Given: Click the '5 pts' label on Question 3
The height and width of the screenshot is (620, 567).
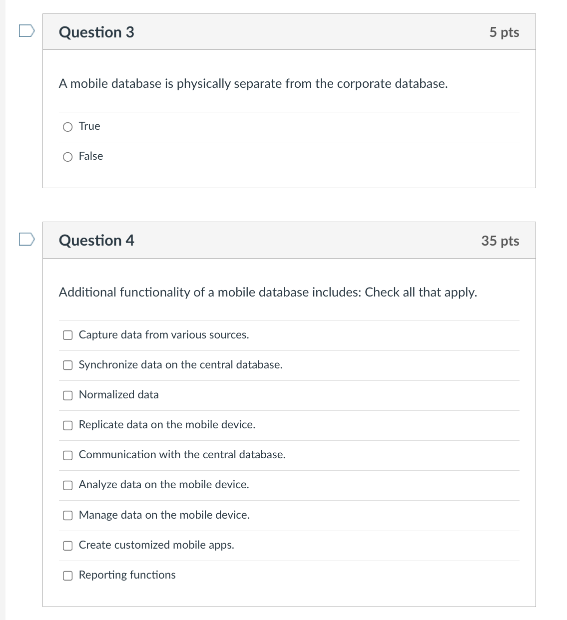Looking at the screenshot, I should tap(505, 32).
